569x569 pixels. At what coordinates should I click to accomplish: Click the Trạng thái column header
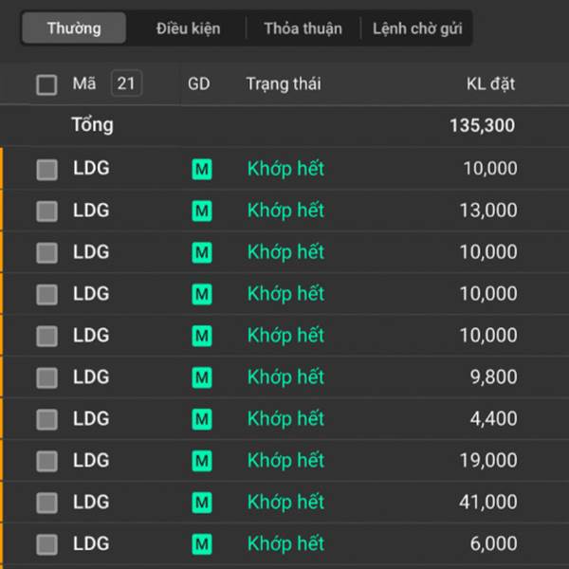pos(283,83)
